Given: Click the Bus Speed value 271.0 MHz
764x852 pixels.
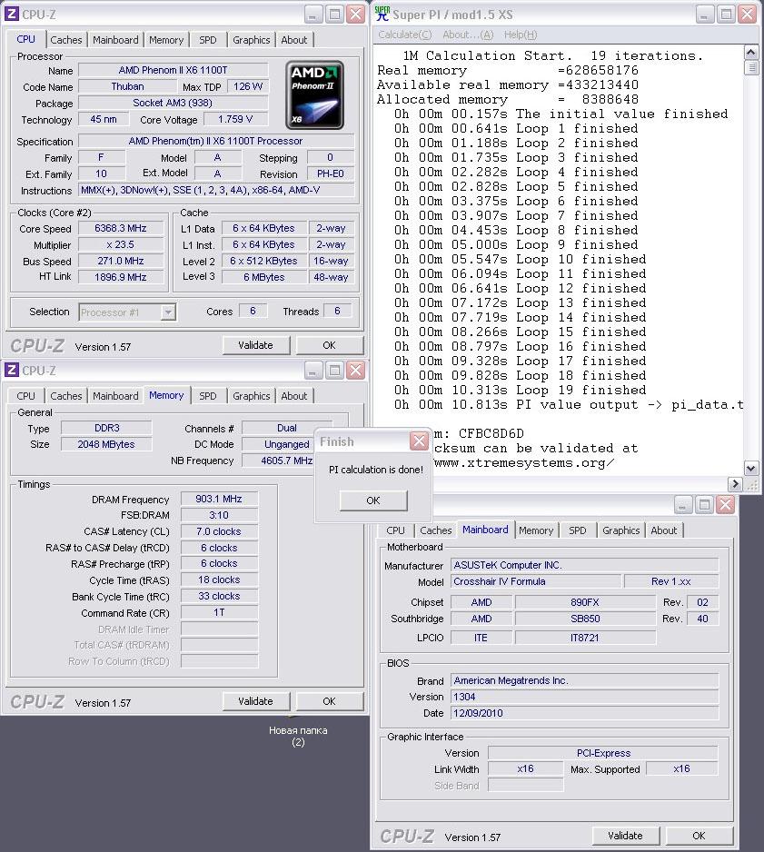Looking at the screenshot, I should [121, 261].
